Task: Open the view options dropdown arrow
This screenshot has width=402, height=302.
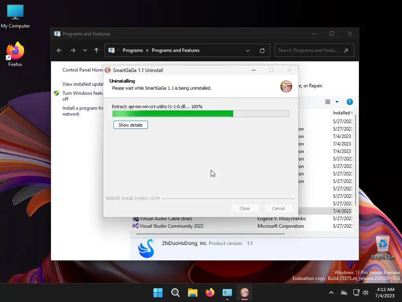Action: (337, 102)
